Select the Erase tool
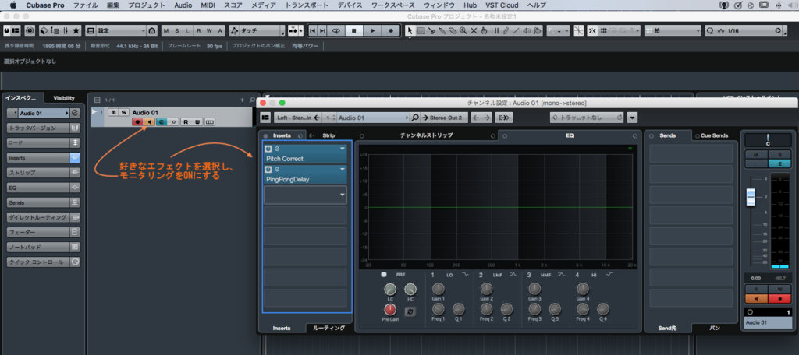The height and width of the screenshot is (355, 799). 453,30
